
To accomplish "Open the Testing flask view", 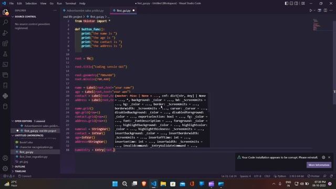I will (5, 54).
